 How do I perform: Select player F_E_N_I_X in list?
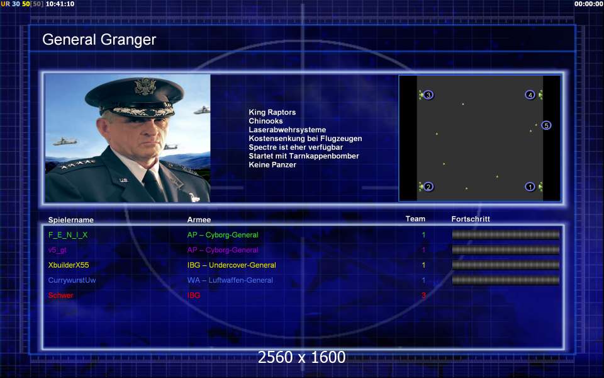(68, 234)
